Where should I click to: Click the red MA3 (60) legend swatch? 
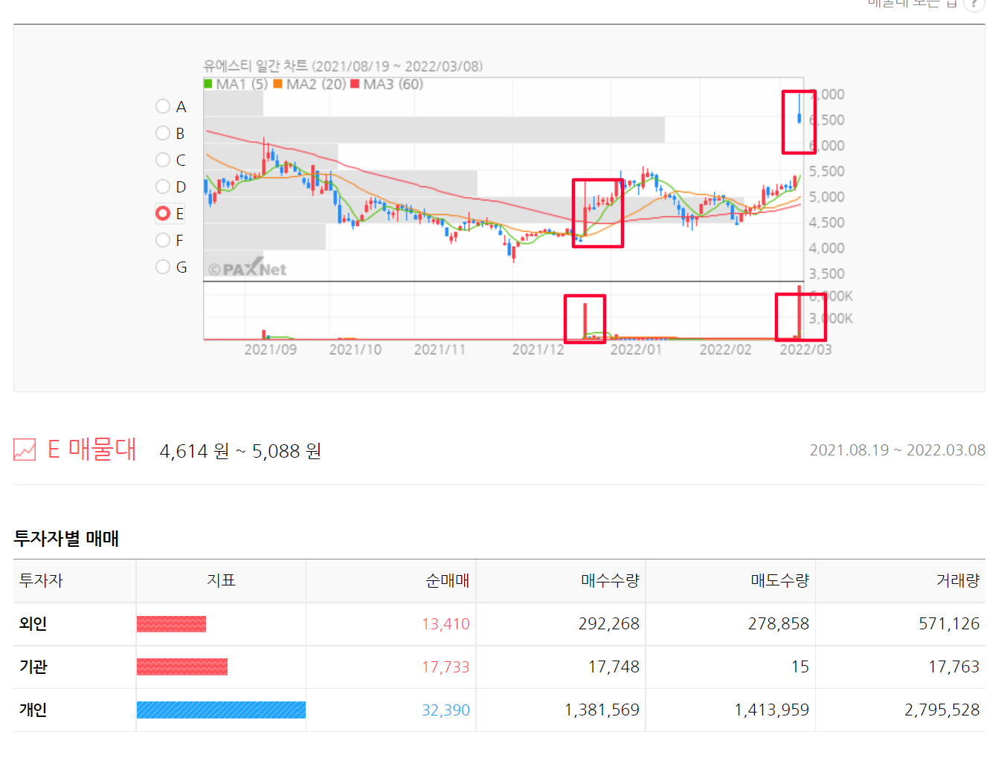coord(355,84)
